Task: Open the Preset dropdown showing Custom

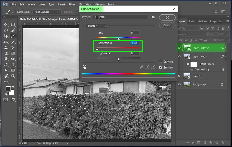Action: pyautogui.click(x=121, y=17)
